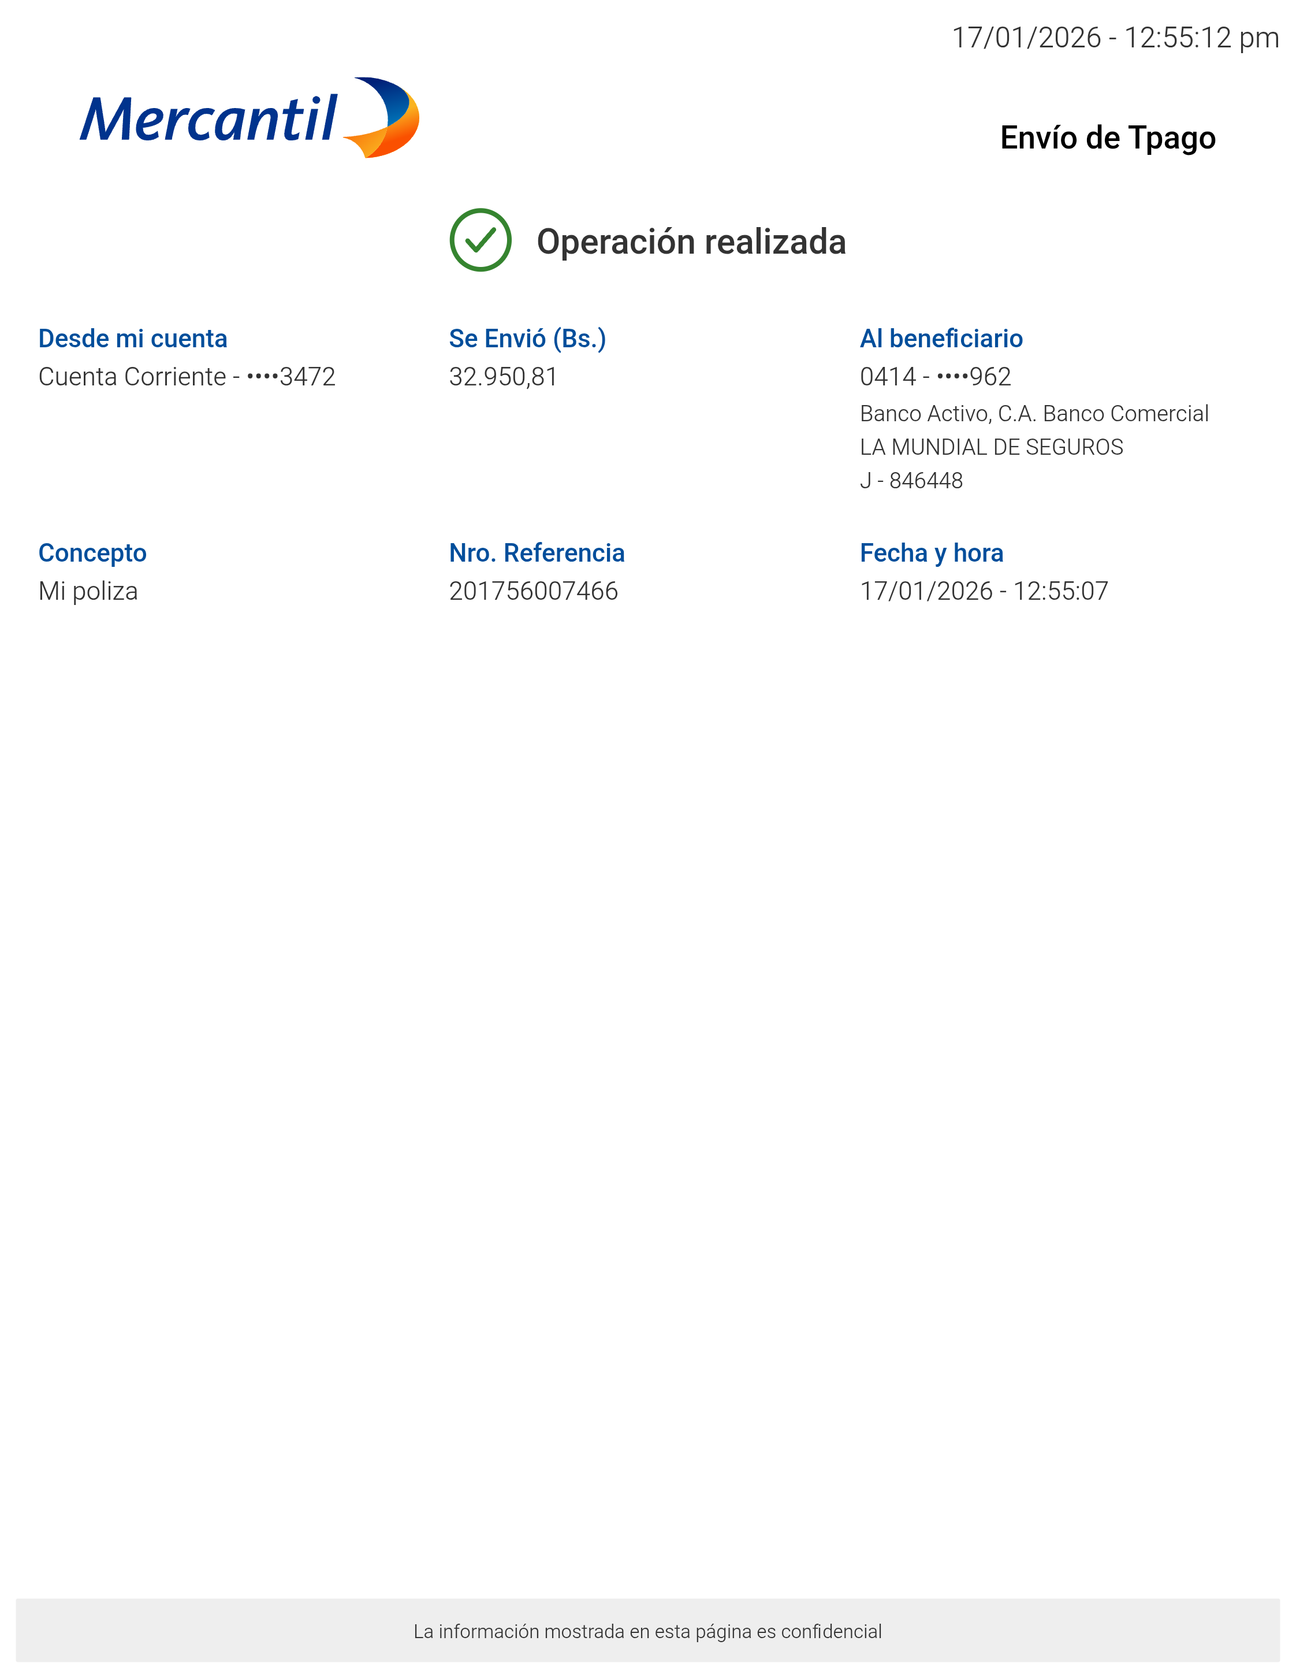This screenshot has height=1678, width=1296.
Task: Click the J - 846448 ID
Action: 911,481
